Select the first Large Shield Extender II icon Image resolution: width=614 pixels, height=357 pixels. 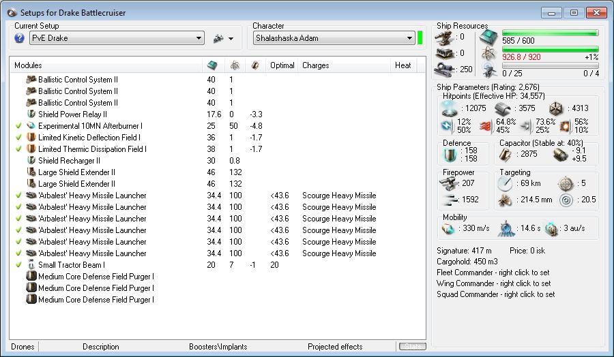[31, 172]
